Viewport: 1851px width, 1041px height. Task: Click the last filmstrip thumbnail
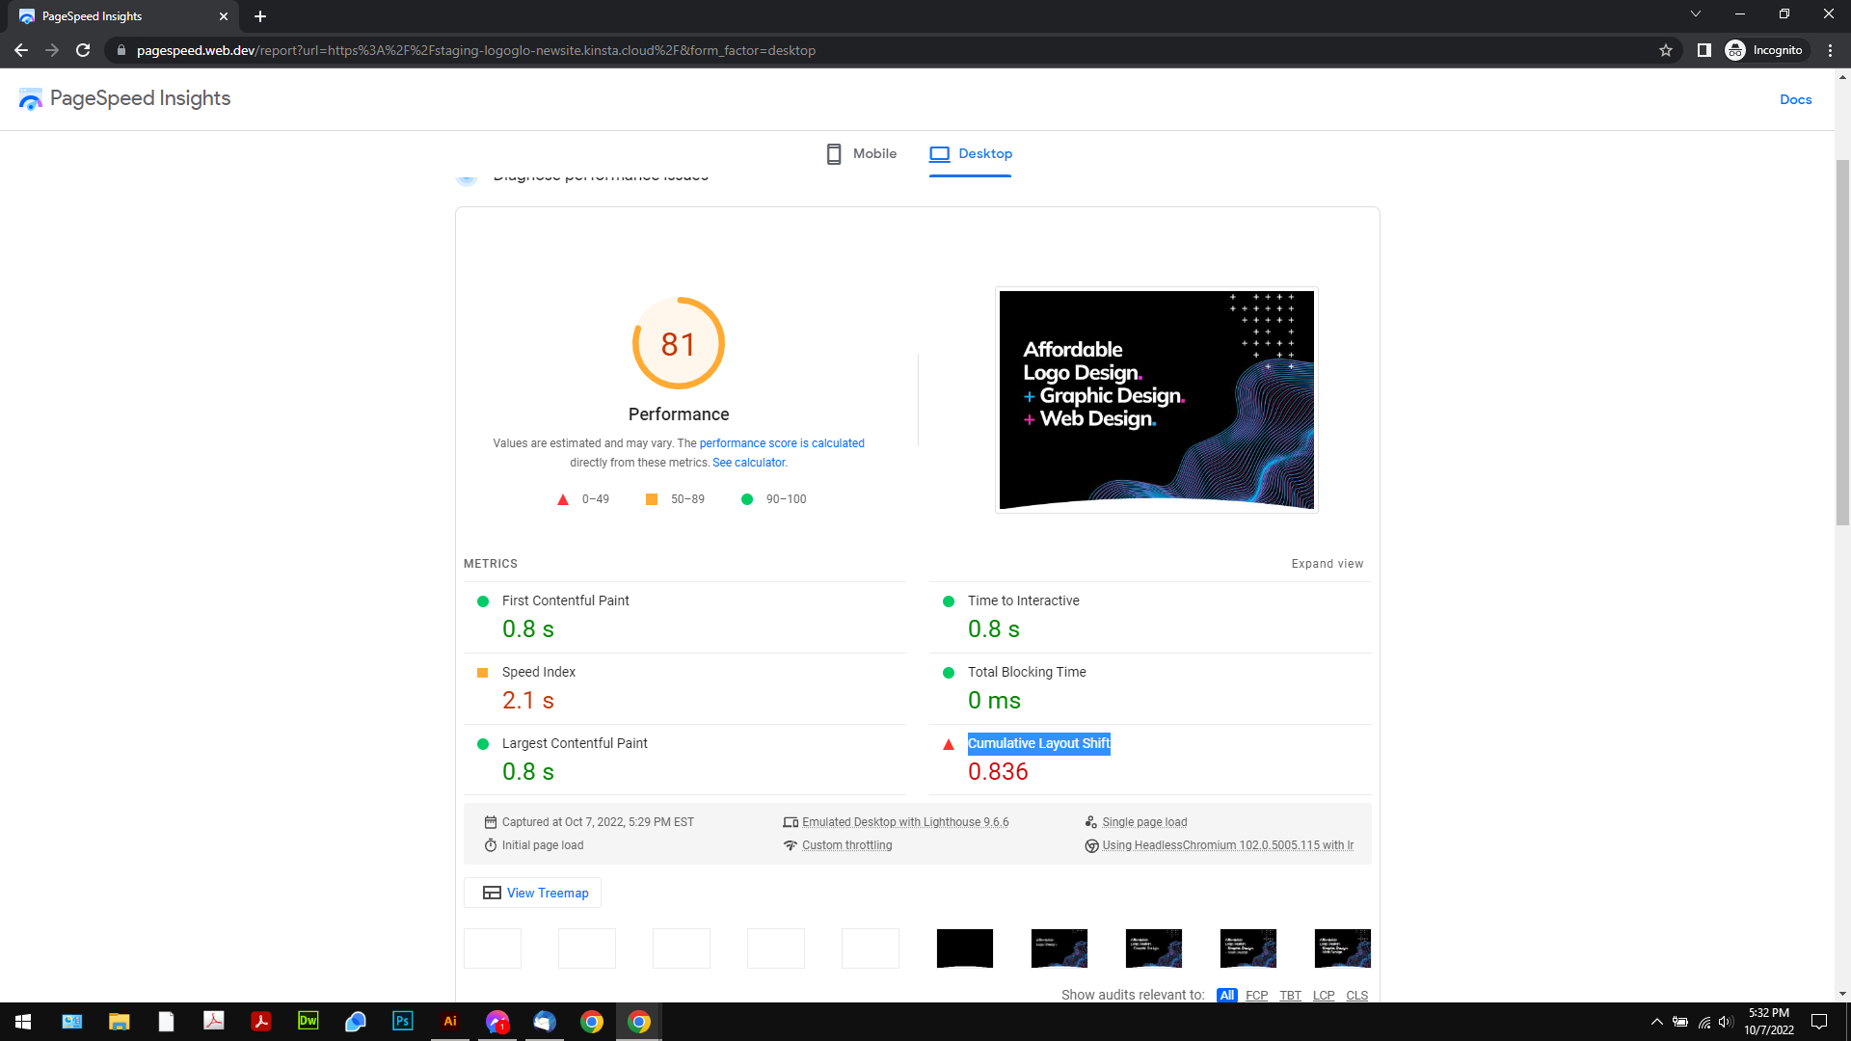[1342, 948]
